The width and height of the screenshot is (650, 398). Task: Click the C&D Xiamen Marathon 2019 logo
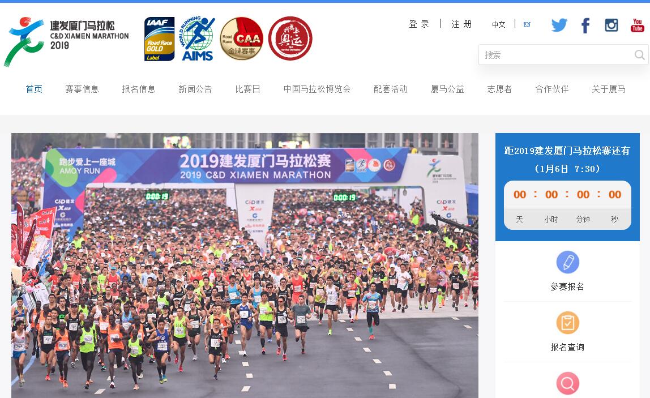click(x=66, y=41)
